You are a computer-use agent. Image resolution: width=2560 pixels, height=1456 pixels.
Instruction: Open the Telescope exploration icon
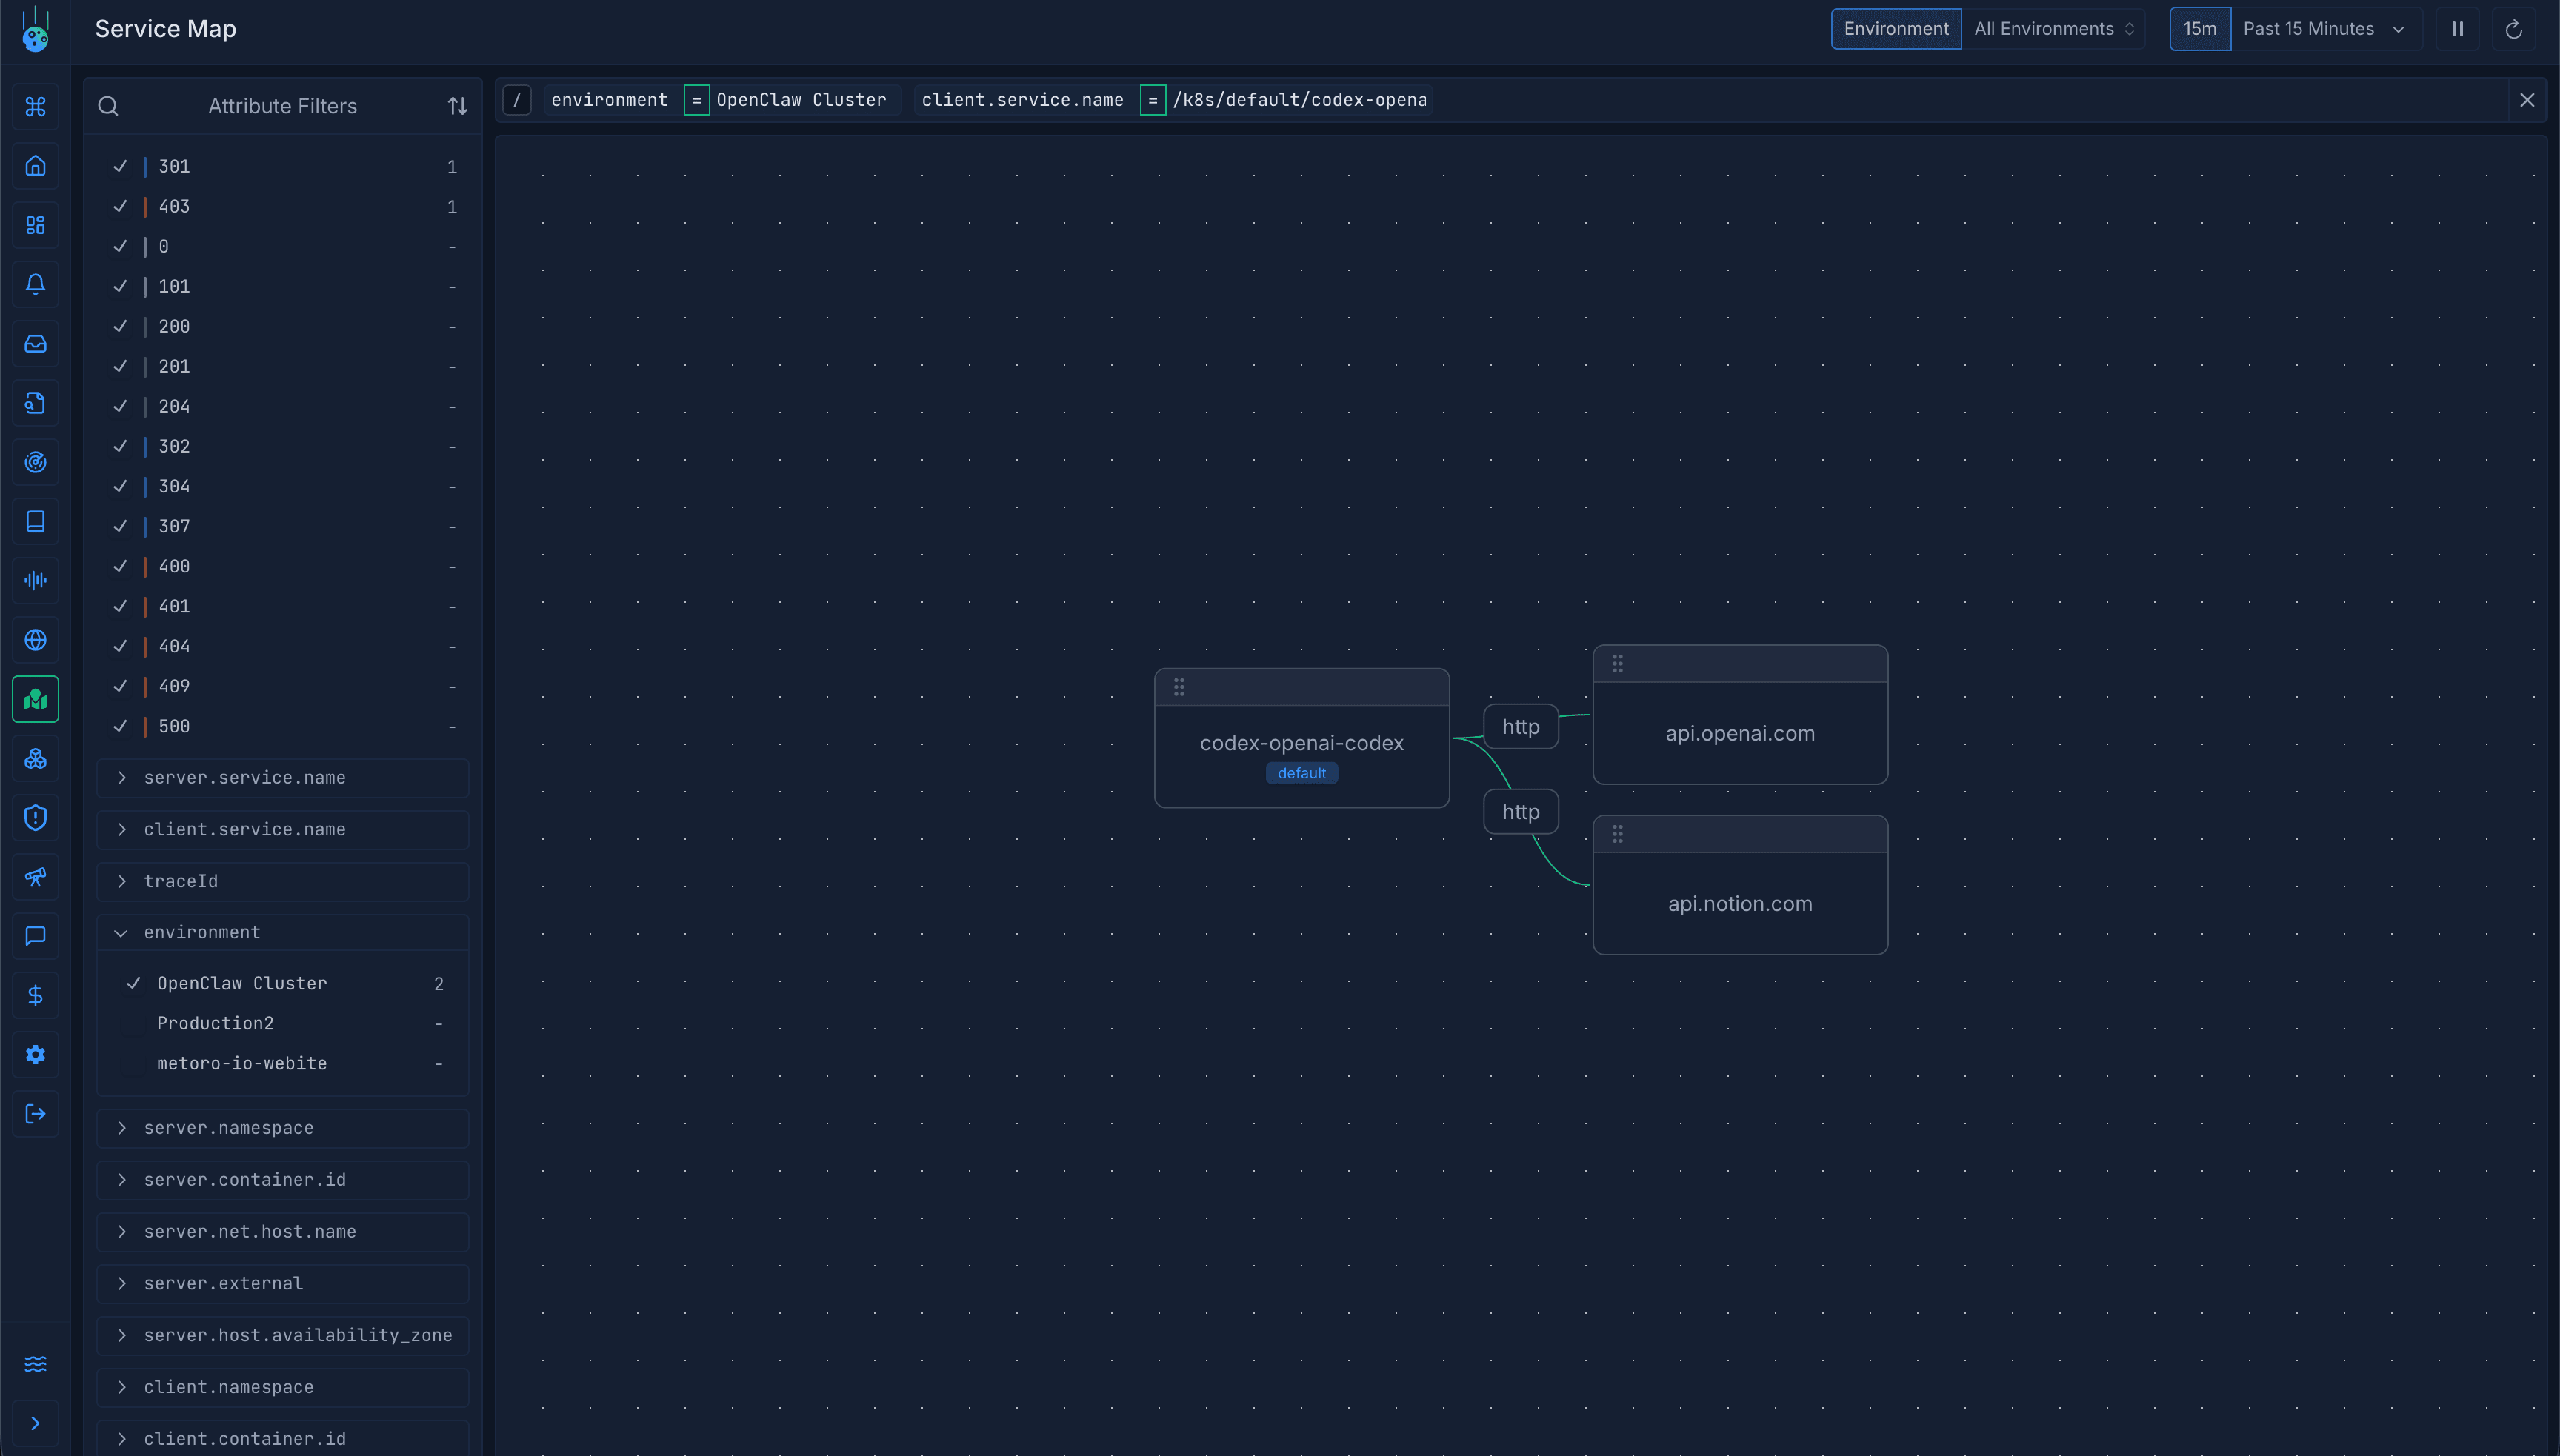(x=36, y=877)
